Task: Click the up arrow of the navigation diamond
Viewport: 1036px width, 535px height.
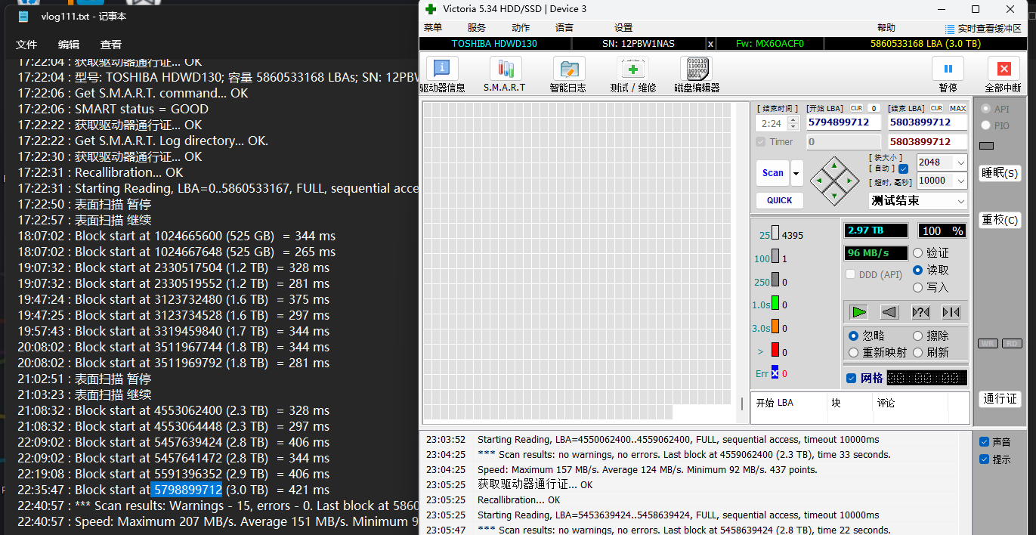Action: coord(834,165)
